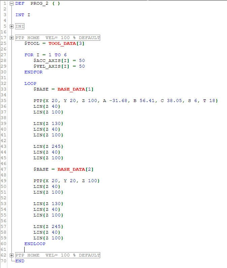The height and width of the screenshot is (268, 227).
Task: Click 'LIN{Z 40}' on line 36
Action: [x=47, y=106]
